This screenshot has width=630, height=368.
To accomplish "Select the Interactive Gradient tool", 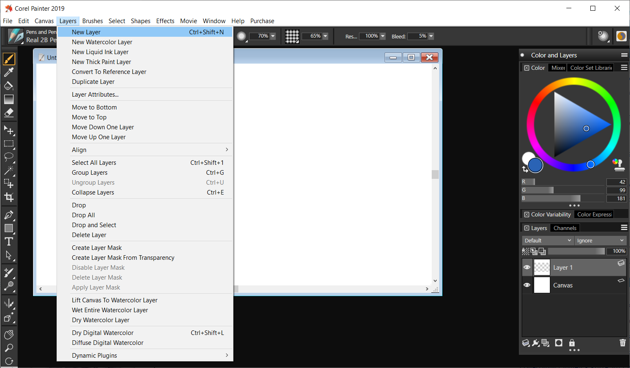I will [x=9, y=99].
